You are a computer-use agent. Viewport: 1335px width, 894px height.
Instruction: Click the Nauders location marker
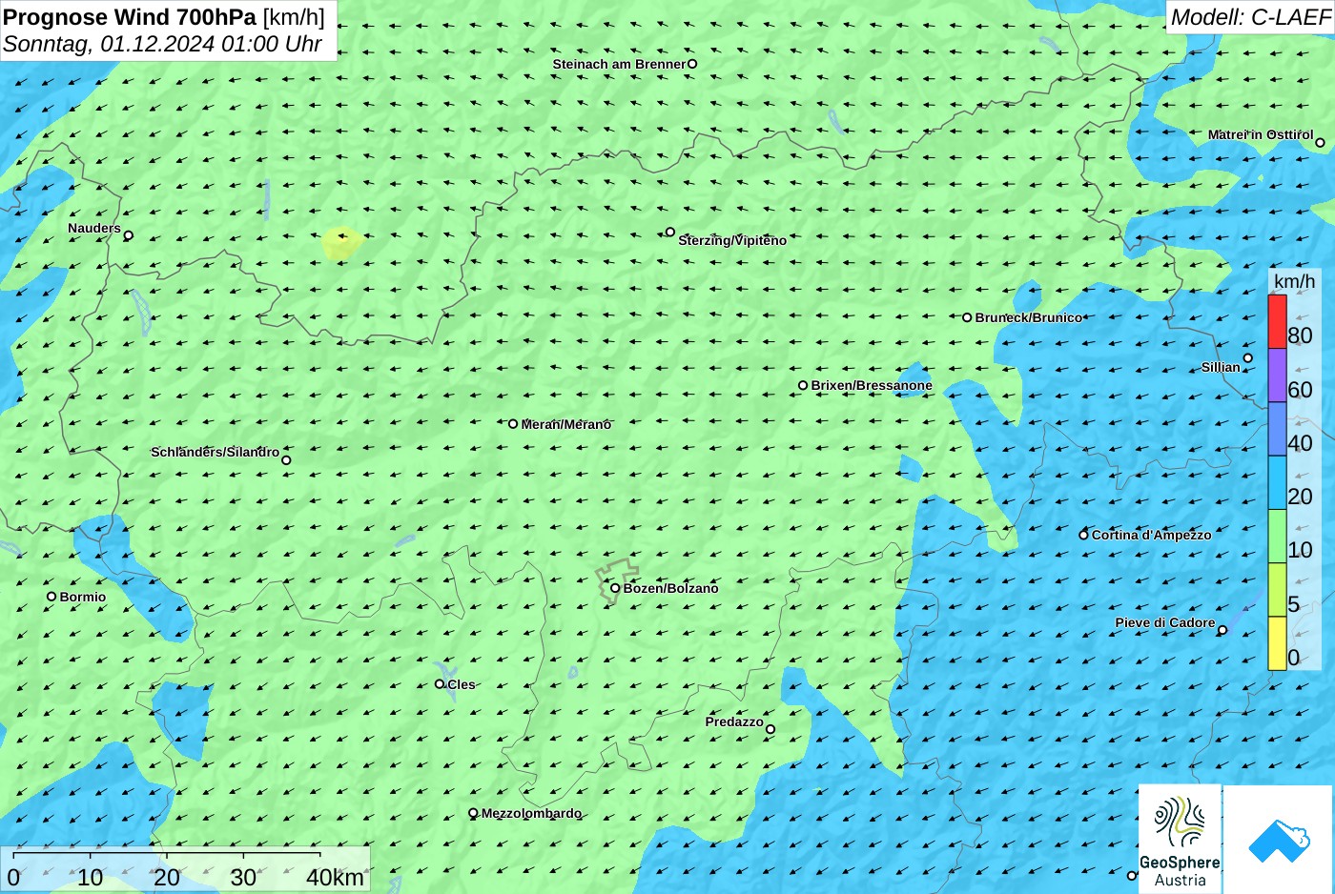tap(129, 235)
